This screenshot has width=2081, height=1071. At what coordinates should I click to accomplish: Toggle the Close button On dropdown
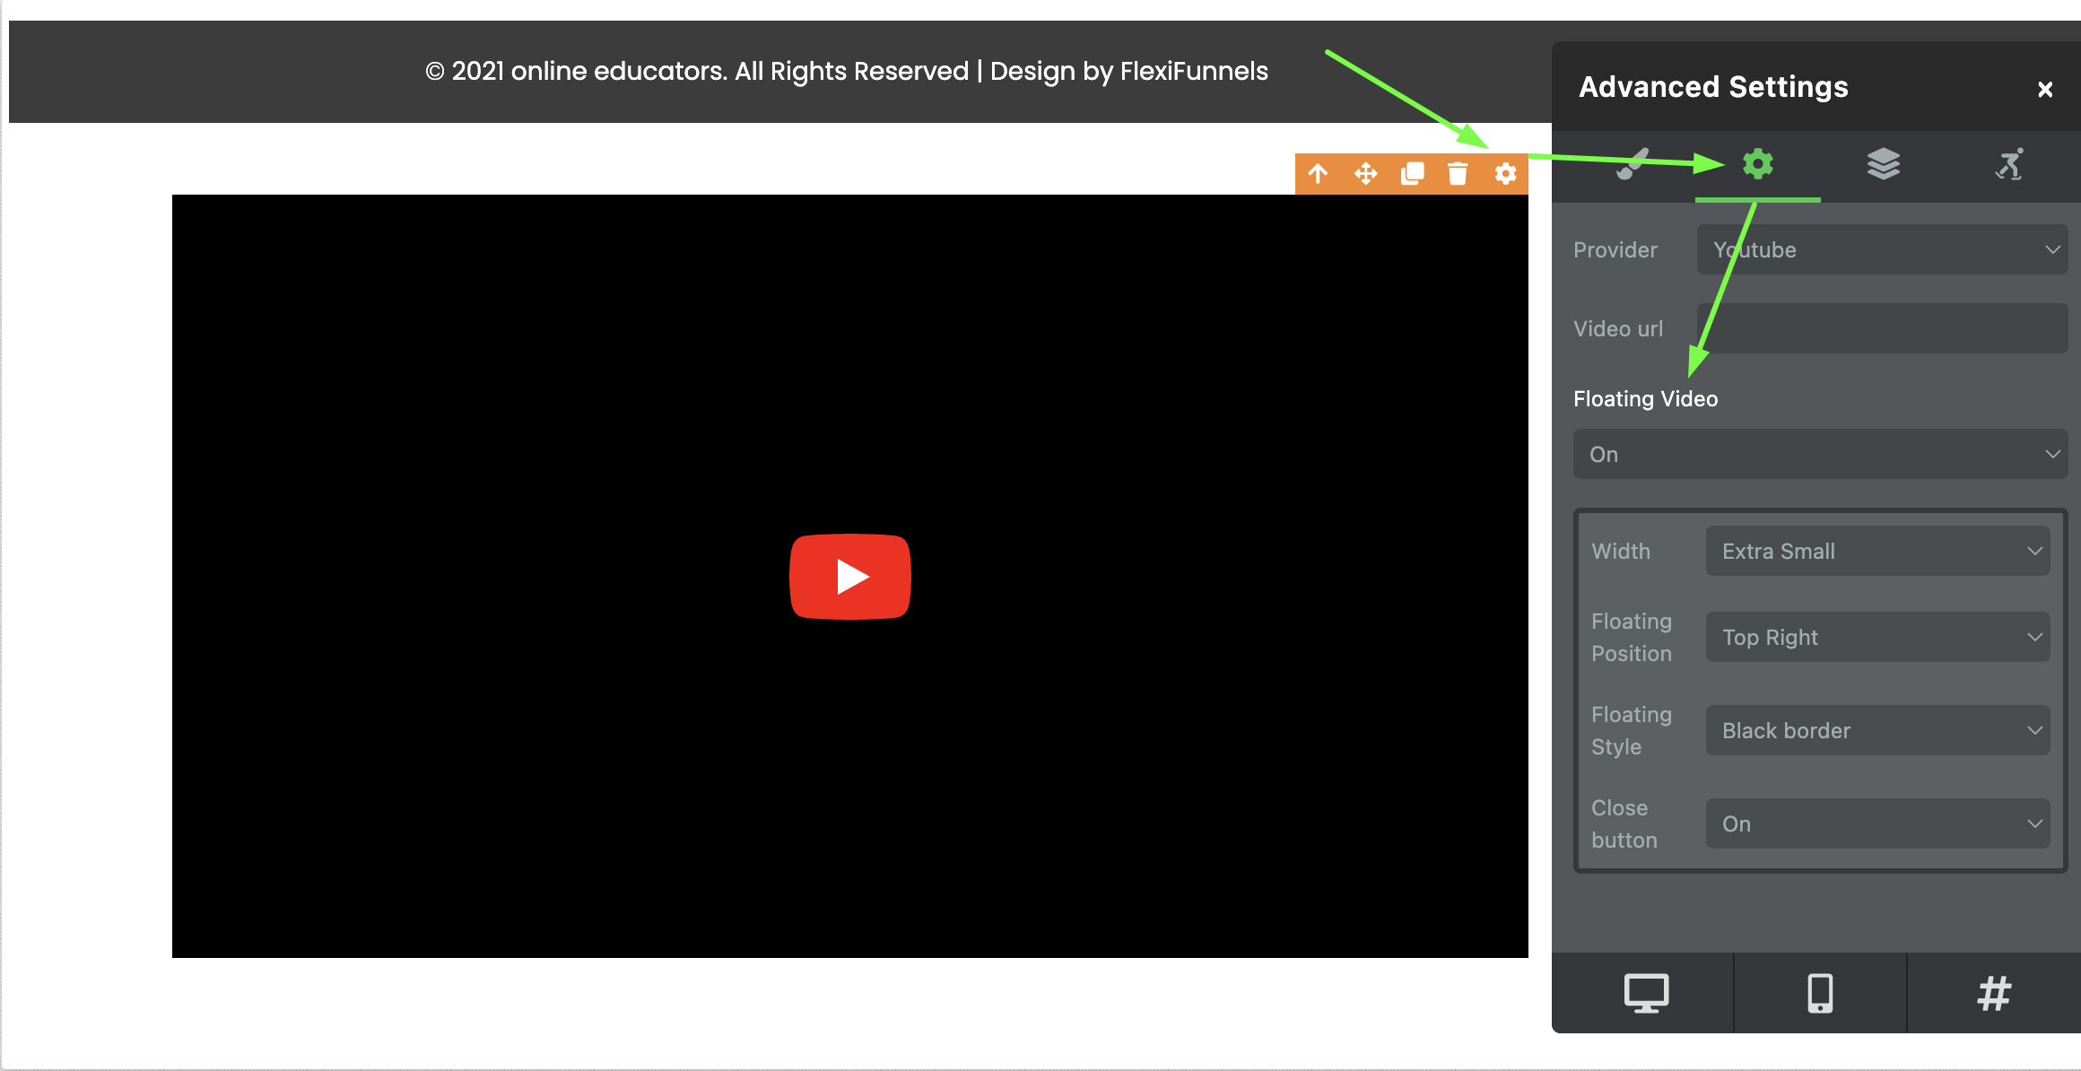pos(1877,823)
